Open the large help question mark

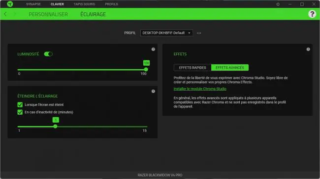[x=312, y=14]
